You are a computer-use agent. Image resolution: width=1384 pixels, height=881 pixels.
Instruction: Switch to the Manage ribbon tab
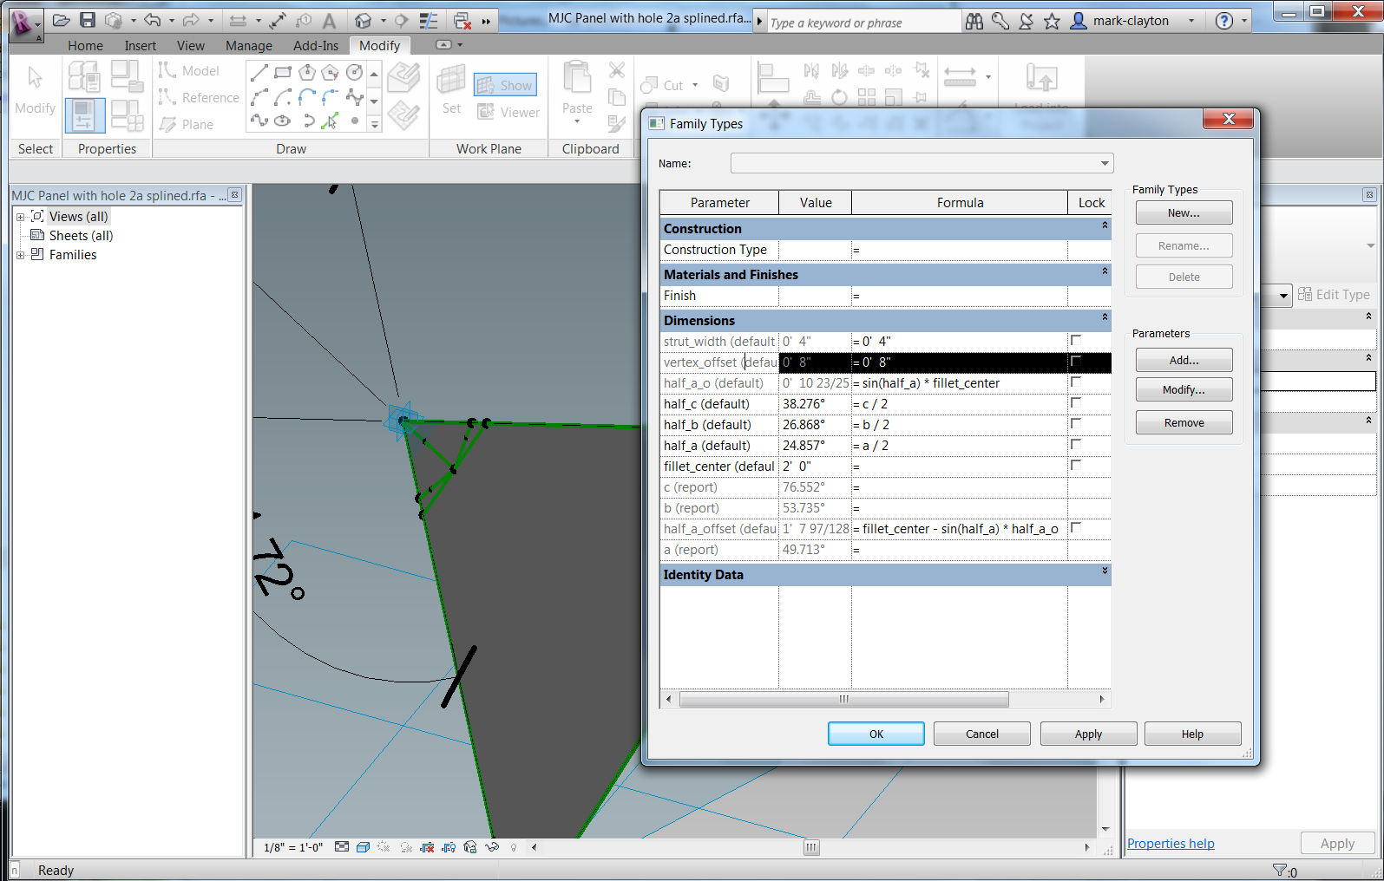tap(248, 46)
